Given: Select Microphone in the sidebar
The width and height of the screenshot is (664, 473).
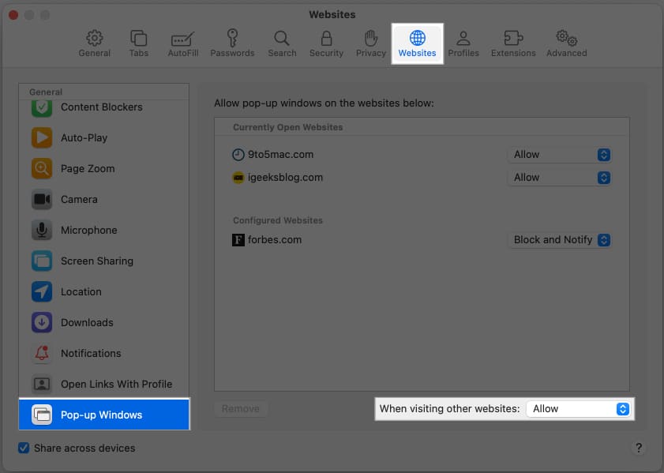Looking at the screenshot, I should 104,230.
